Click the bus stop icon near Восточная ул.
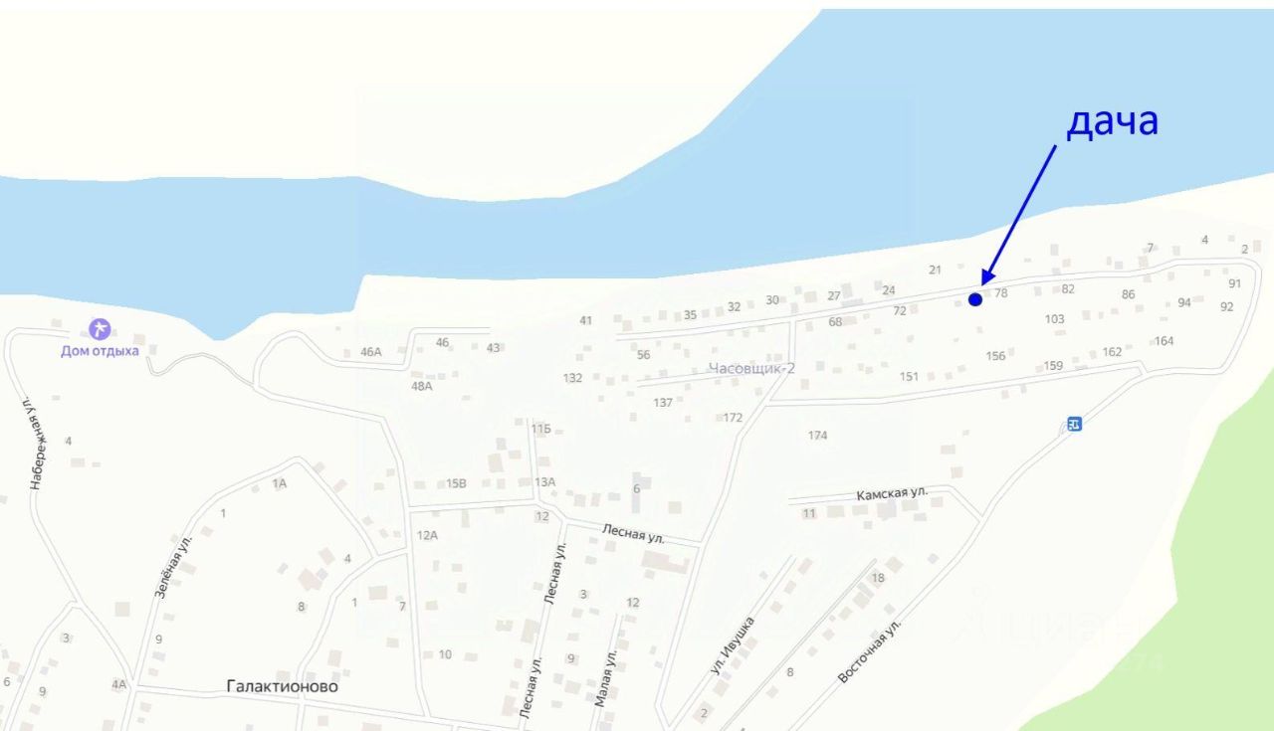The image size is (1274, 731). [x=1074, y=424]
